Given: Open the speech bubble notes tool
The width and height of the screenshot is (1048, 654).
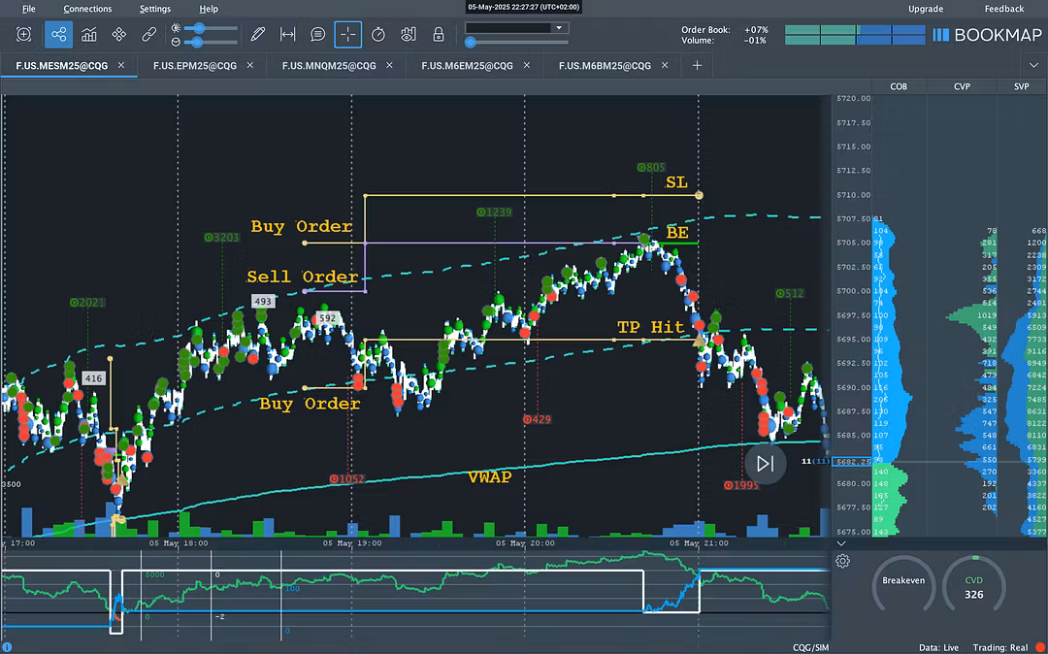Looking at the screenshot, I should [317, 35].
